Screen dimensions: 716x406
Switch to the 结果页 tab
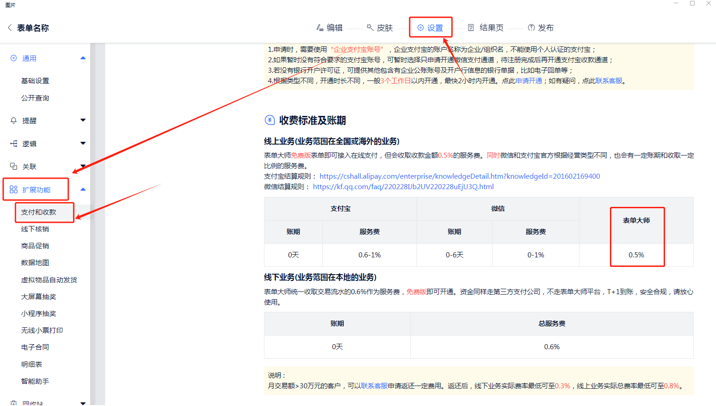[x=486, y=28]
